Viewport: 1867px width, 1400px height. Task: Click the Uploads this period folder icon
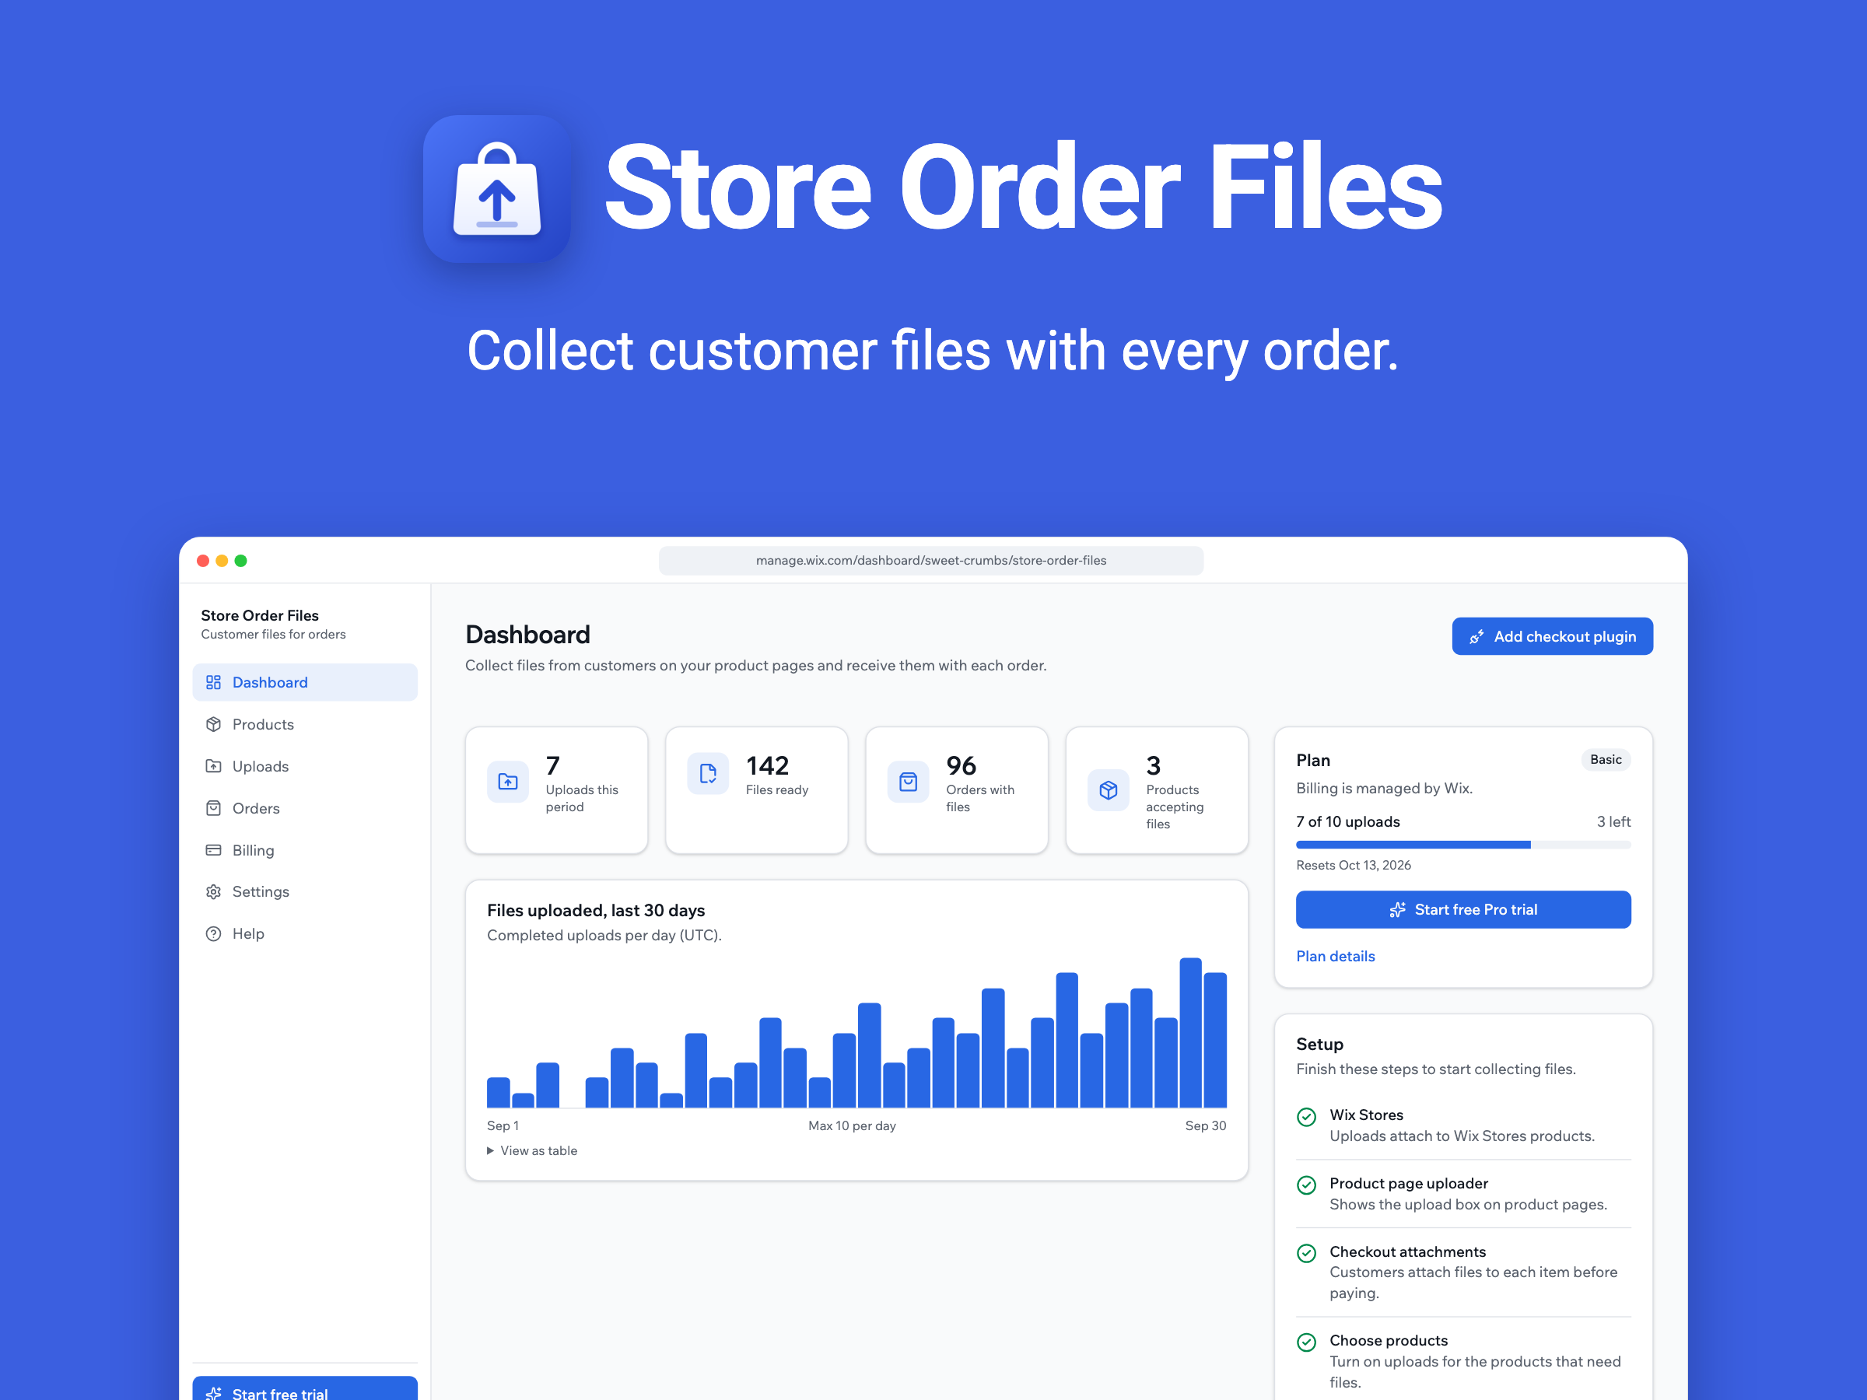[508, 782]
